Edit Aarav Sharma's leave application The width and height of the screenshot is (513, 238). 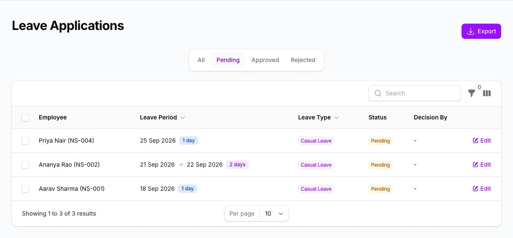coord(482,189)
